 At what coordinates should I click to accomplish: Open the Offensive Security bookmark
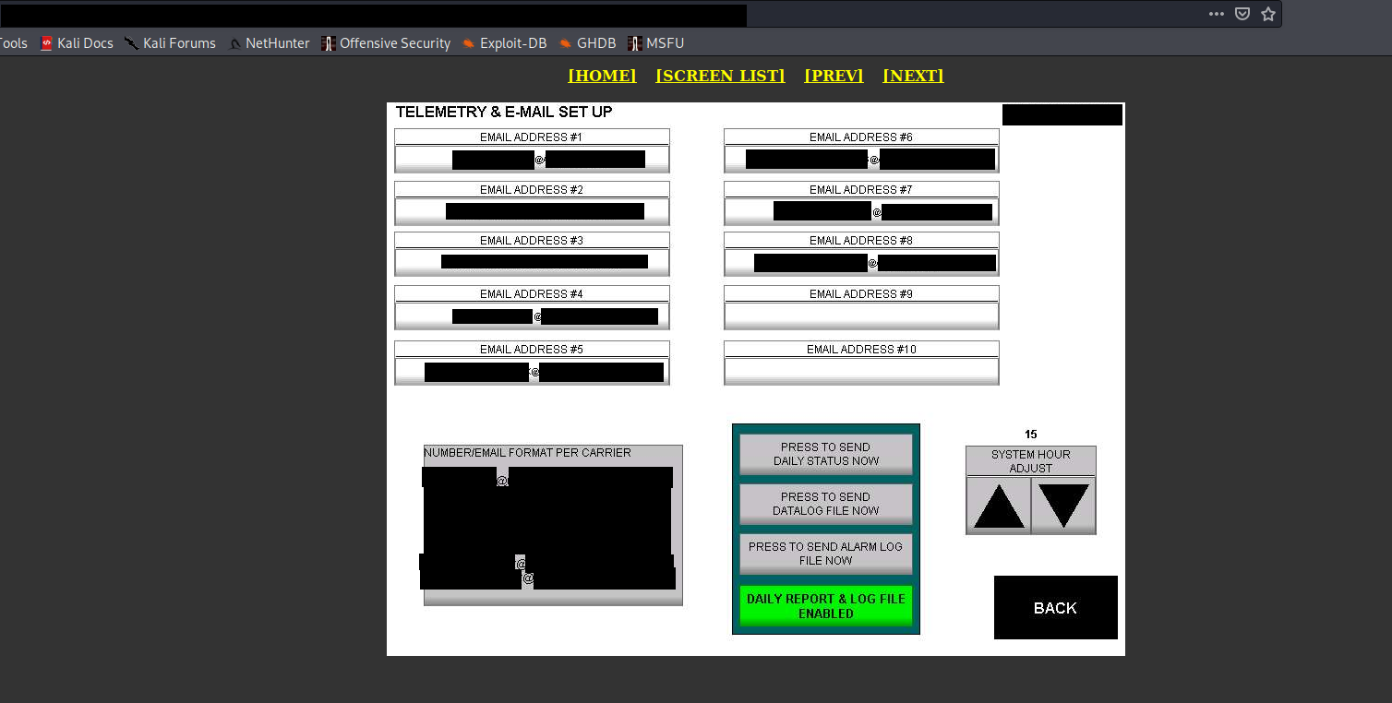pyautogui.click(x=386, y=43)
